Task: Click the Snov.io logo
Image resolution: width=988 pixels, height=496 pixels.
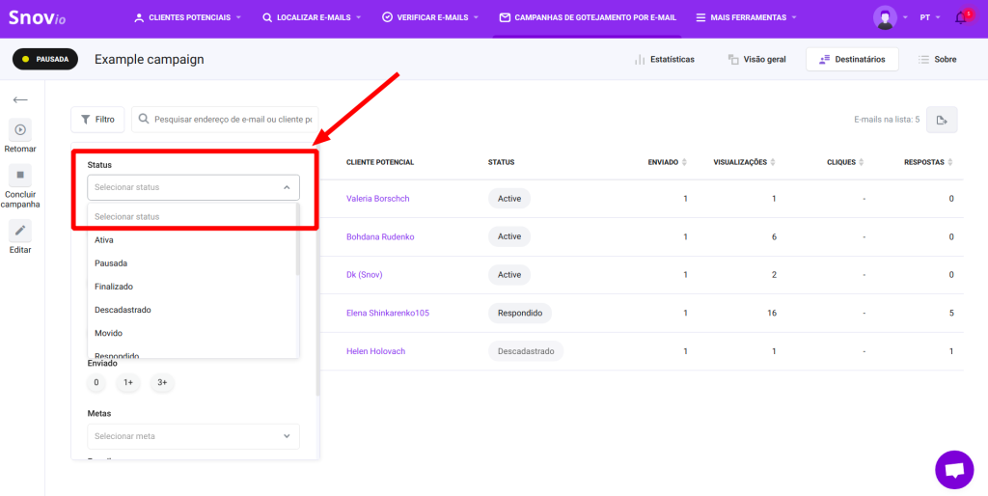Action: coord(38,17)
